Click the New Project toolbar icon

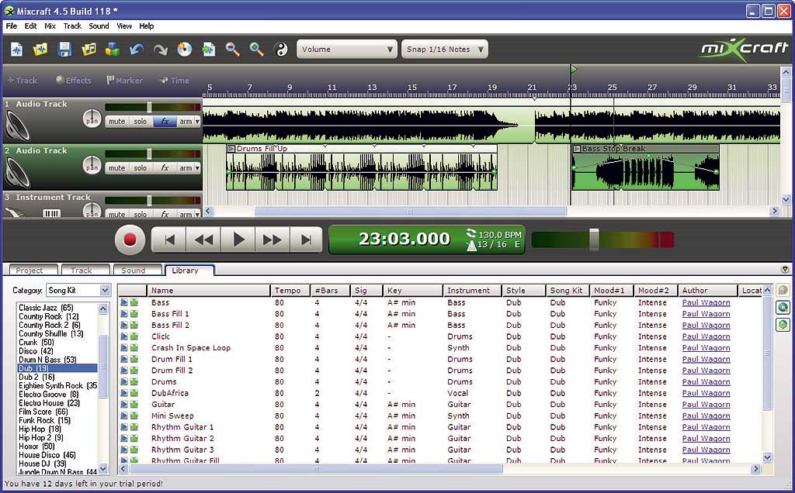pyautogui.click(x=17, y=50)
